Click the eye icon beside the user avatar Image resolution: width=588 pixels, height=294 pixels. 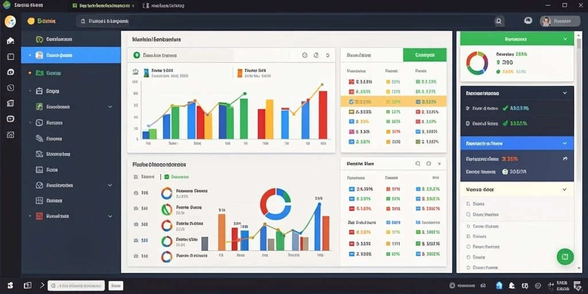(x=528, y=21)
